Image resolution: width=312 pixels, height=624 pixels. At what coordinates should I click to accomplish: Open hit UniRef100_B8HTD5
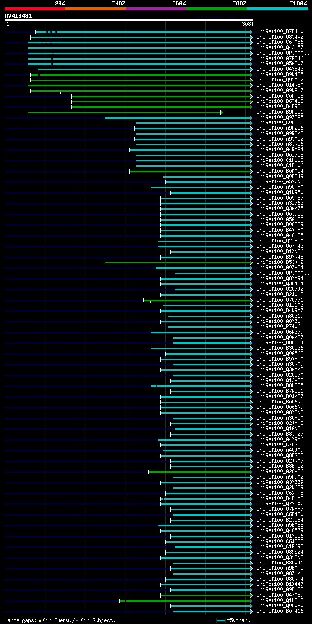280,386
